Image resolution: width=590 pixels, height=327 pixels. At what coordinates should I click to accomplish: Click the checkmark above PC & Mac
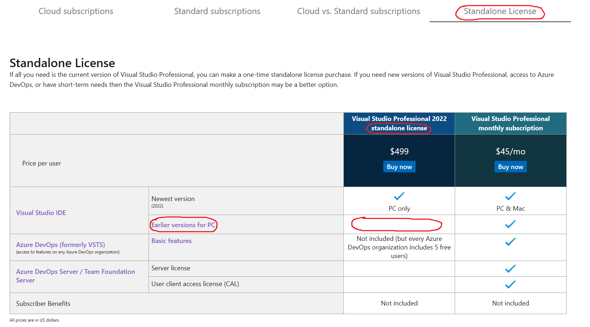510,196
